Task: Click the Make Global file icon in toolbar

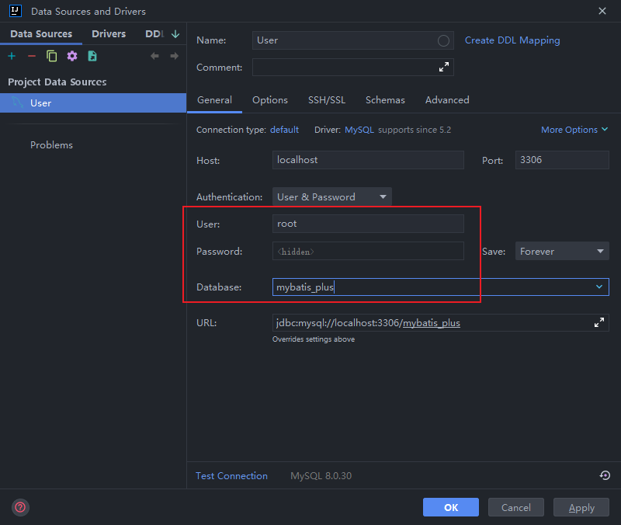Action: (x=92, y=56)
